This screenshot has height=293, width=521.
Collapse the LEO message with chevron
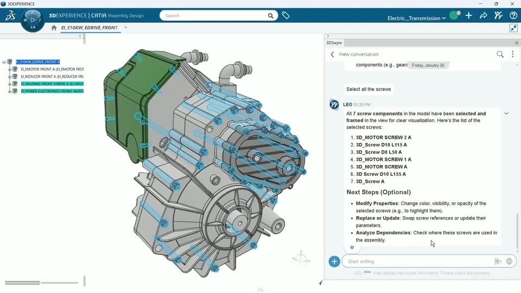click(506, 113)
